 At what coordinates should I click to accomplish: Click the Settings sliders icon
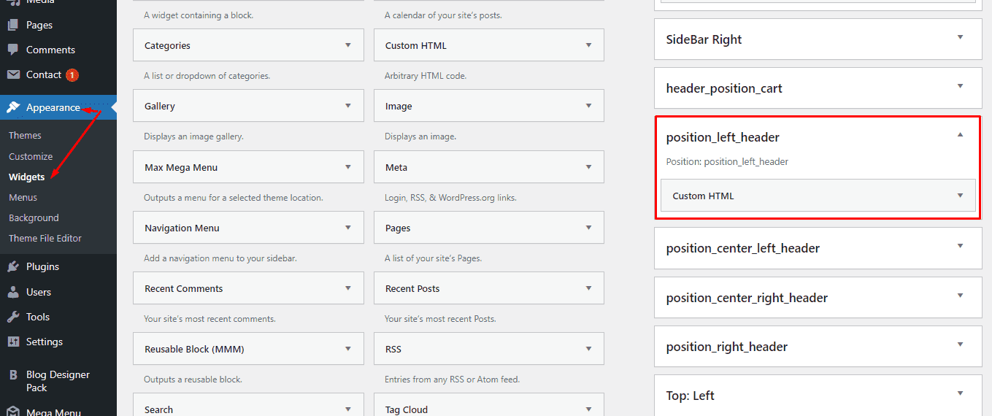tap(13, 342)
